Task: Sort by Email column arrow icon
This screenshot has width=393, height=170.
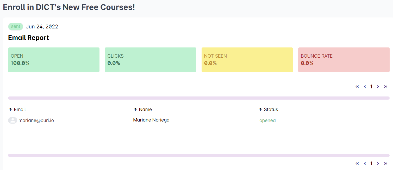Action: coord(10,110)
